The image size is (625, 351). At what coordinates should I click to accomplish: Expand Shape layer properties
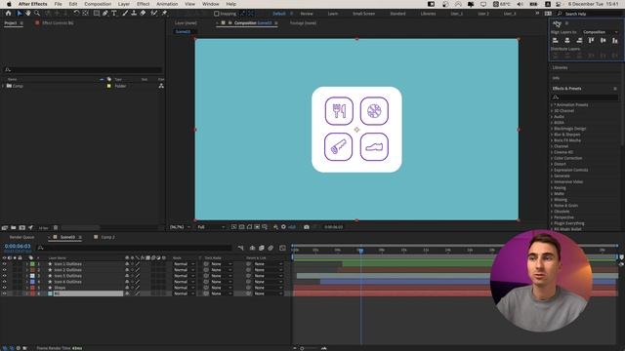(27, 288)
